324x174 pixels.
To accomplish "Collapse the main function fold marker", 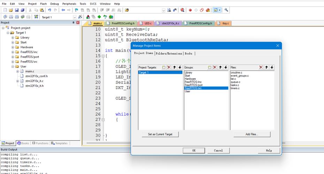I will 103,56.
